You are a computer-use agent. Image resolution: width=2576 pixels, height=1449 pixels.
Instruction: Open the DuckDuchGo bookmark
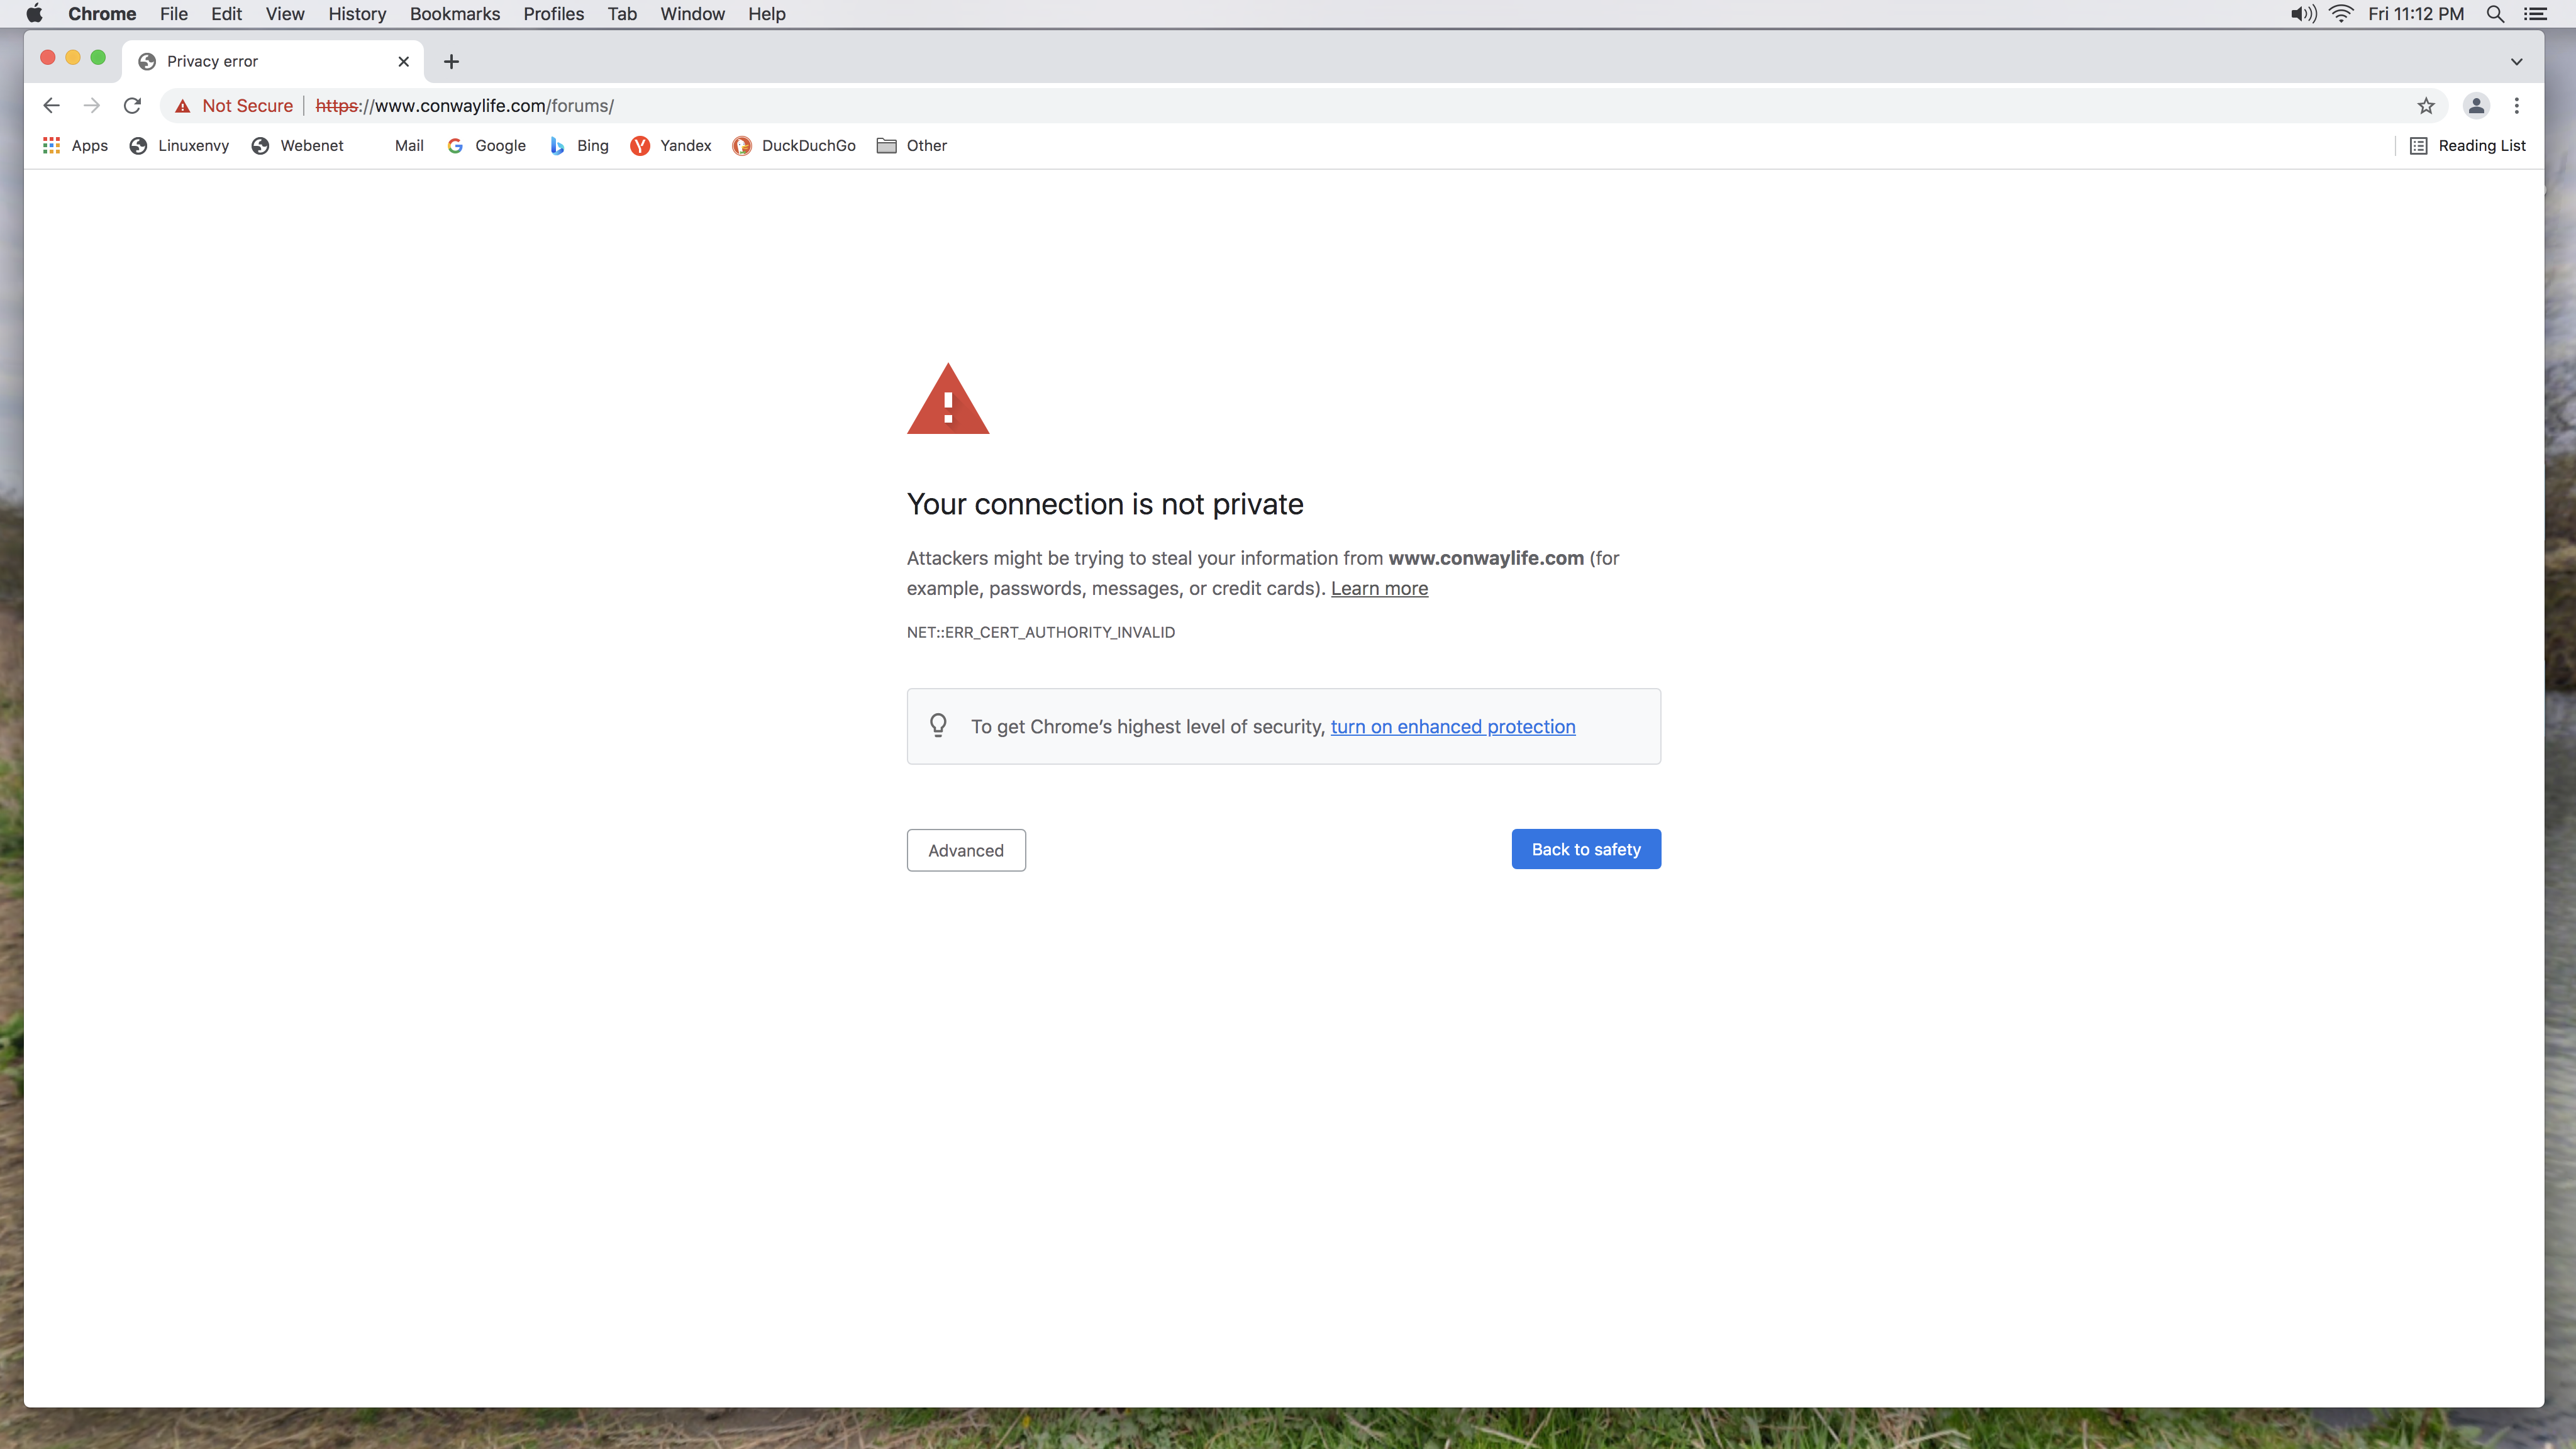(794, 146)
